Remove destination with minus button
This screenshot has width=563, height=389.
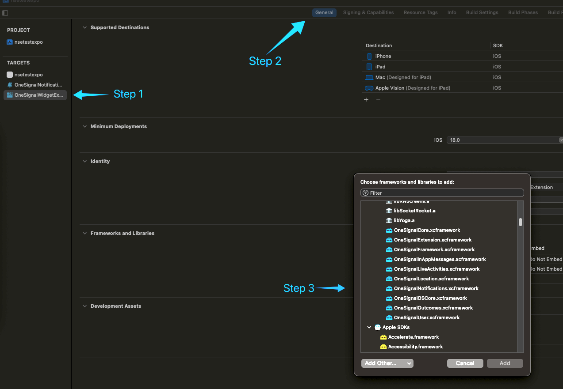click(x=378, y=100)
